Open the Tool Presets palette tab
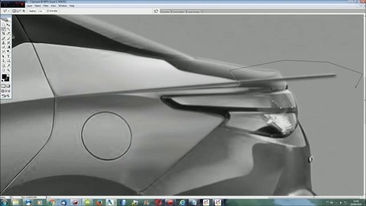This screenshot has height=206, width=366. [x=178, y=11]
